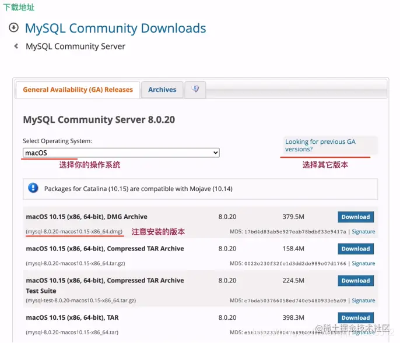Screen dimensions: 400x343
Task: Click the MD5 hash starting 0022c230
Action: 295,263
